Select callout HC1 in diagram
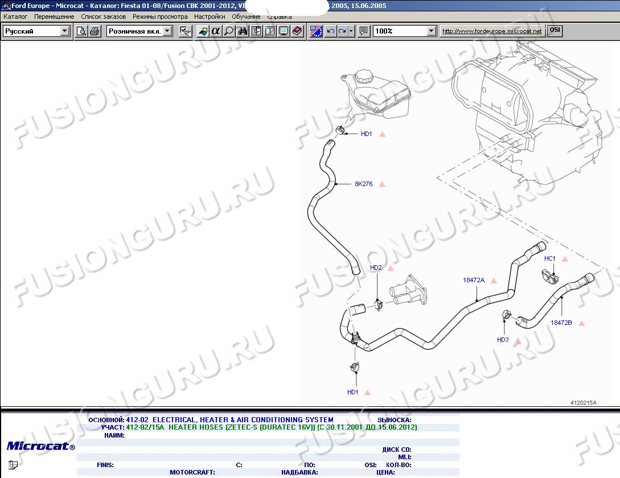The width and height of the screenshot is (620, 478). (550, 258)
